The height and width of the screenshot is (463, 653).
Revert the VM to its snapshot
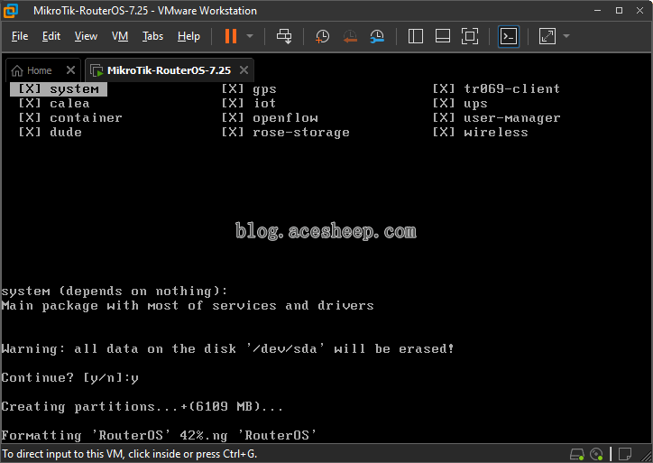(x=350, y=36)
